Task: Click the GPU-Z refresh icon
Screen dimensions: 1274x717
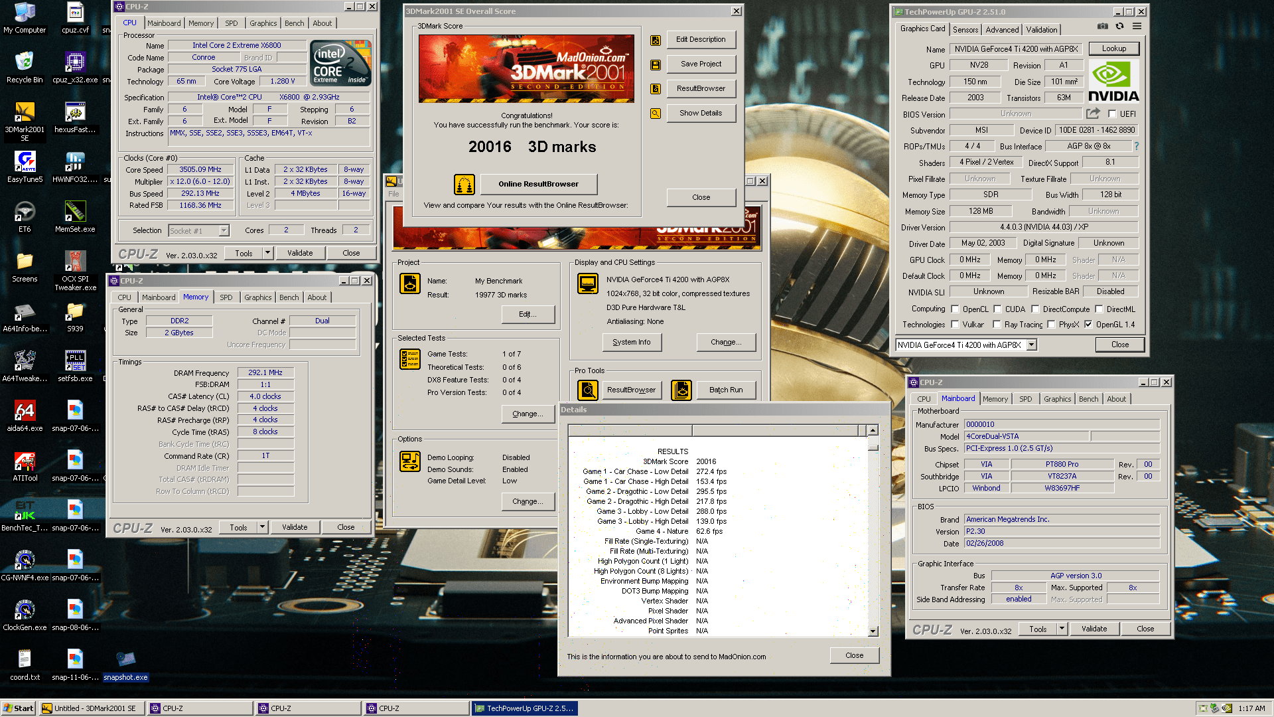Action: click(1120, 27)
